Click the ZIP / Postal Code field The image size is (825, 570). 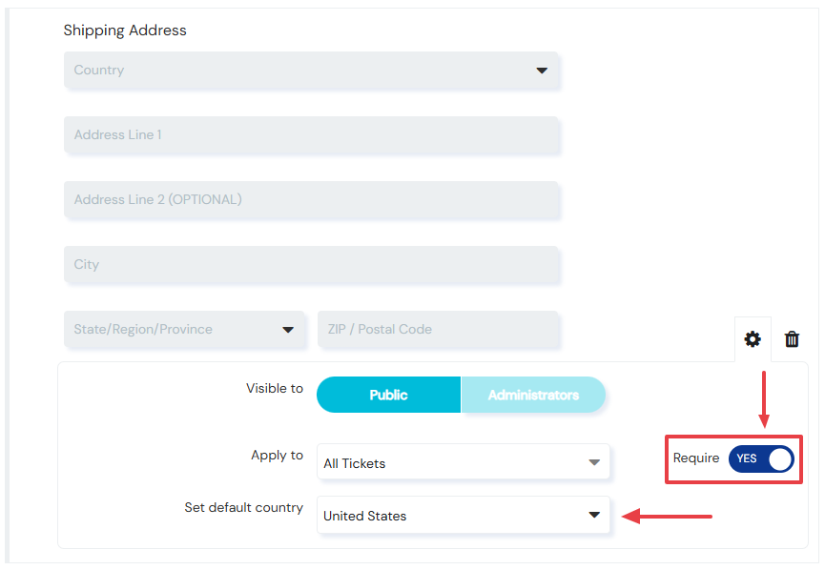coord(438,329)
